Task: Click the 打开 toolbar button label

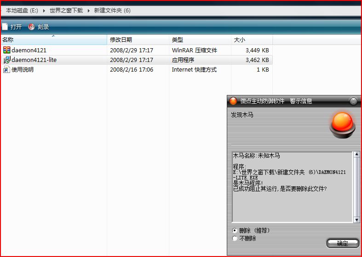Action: [16, 27]
